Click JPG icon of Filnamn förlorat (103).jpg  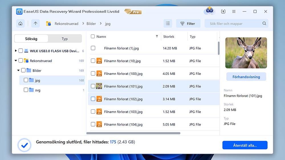pyautogui.click(x=99, y=111)
